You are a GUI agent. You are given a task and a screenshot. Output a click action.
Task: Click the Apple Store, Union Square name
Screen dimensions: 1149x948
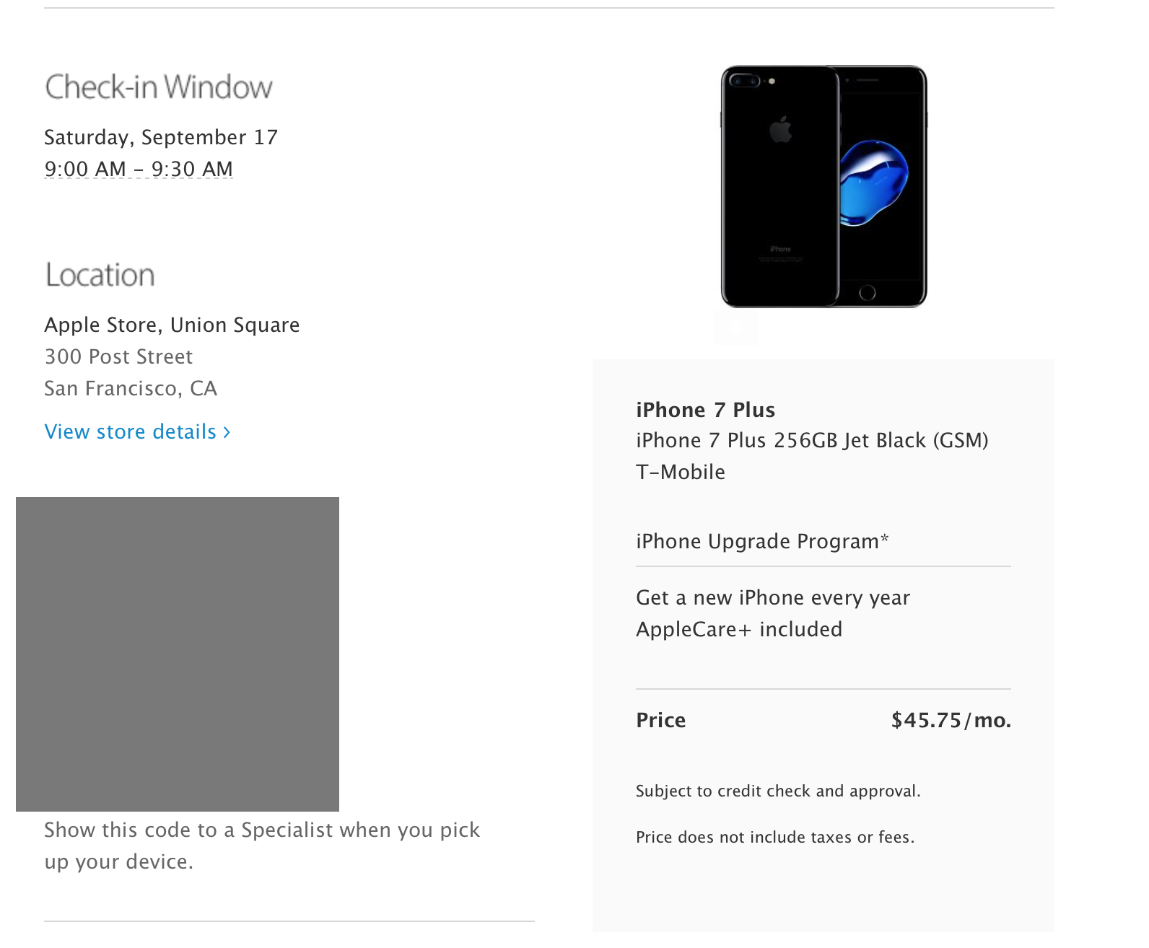[x=172, y=325]
